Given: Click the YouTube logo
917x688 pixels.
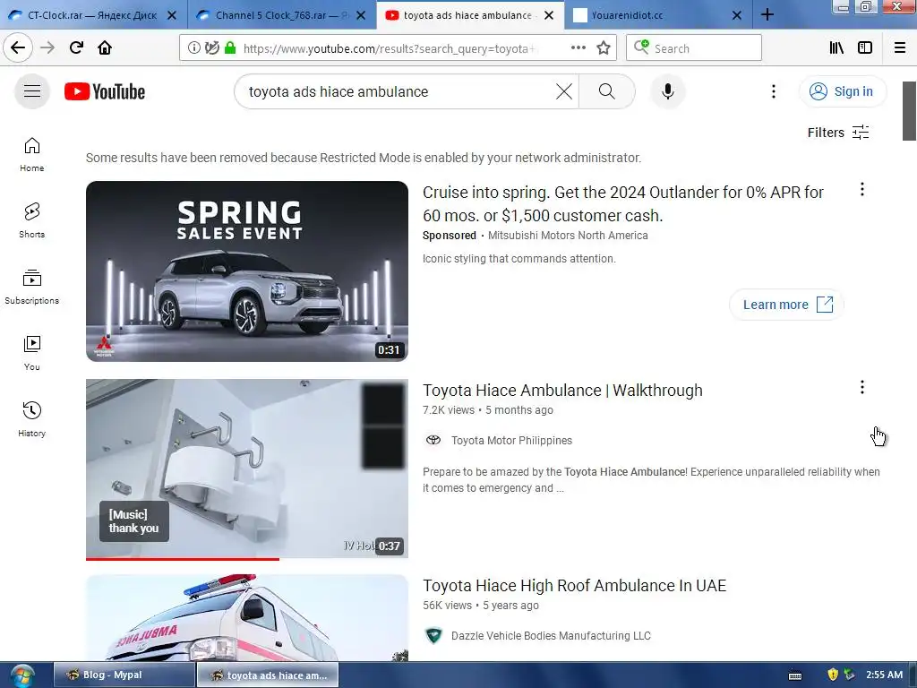Looking at the screenshot, I should click(x=105, y=92).
